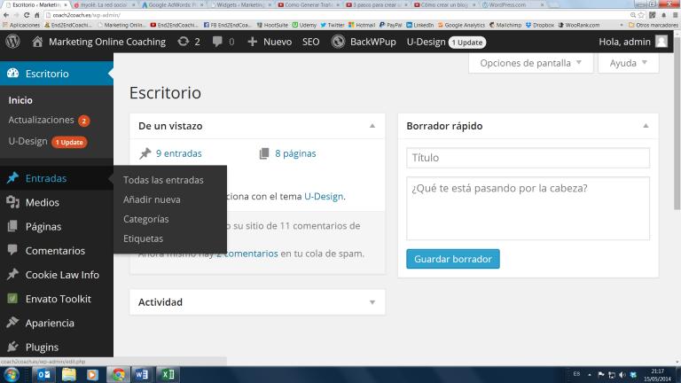Open the Mailchimp bookmark
The height and width of the screenshot is (383, 681).
coord(505,25)
